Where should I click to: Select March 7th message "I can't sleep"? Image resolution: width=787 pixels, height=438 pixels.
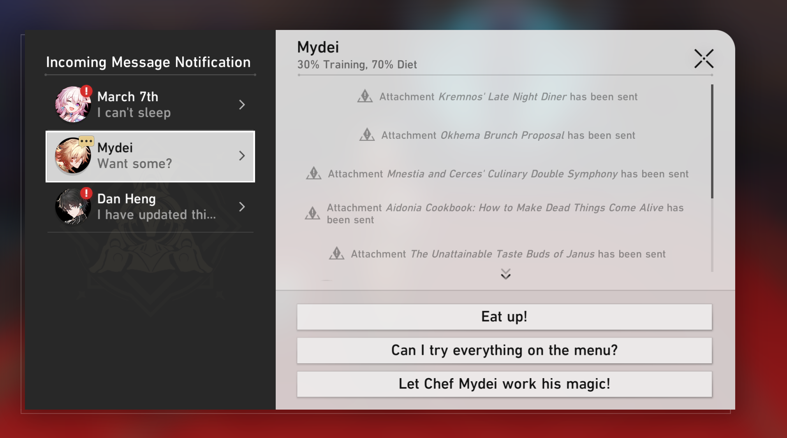pos(134,113)
